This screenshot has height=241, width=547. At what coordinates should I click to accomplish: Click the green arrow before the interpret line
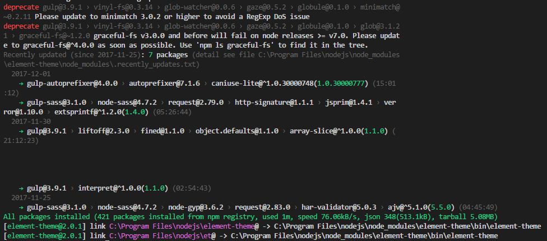tap(21, 188)
